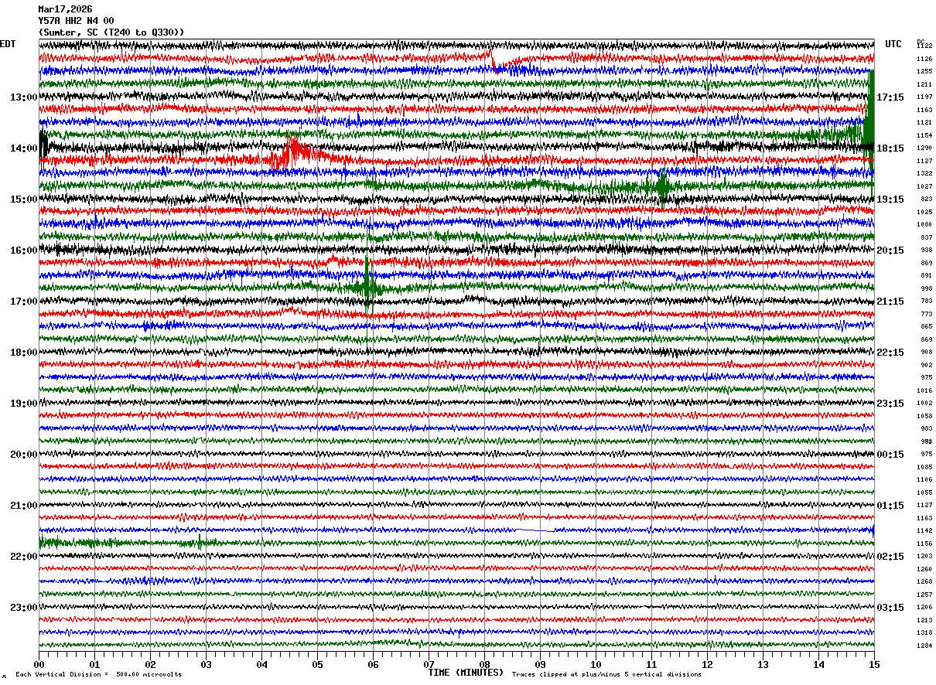936x685 pixels.
Task: Select the 16:00 EDT row label
Action: point(24,250)
